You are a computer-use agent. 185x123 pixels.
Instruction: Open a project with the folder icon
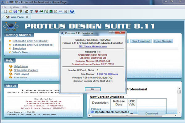10,11
